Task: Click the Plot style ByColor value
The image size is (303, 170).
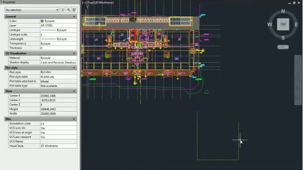Action: [x=58, y=72]
